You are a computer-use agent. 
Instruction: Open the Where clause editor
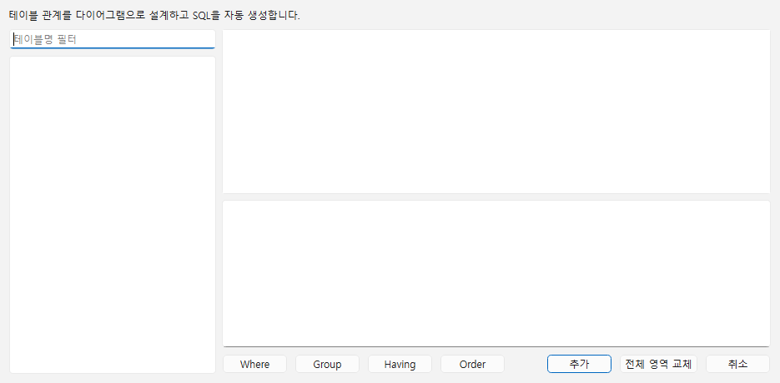[254, 364]
